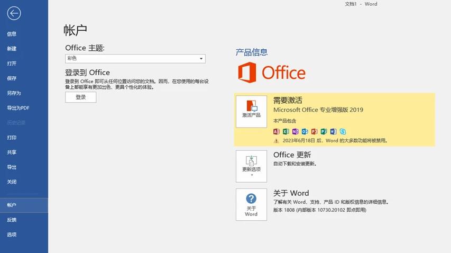Click the 自动下载和安装更新 text
The width and height of the screenshot is (451, 253).
[295, 164]
